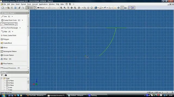
Task: Open the Select button dropdown arrow
Action: (35, 8)
